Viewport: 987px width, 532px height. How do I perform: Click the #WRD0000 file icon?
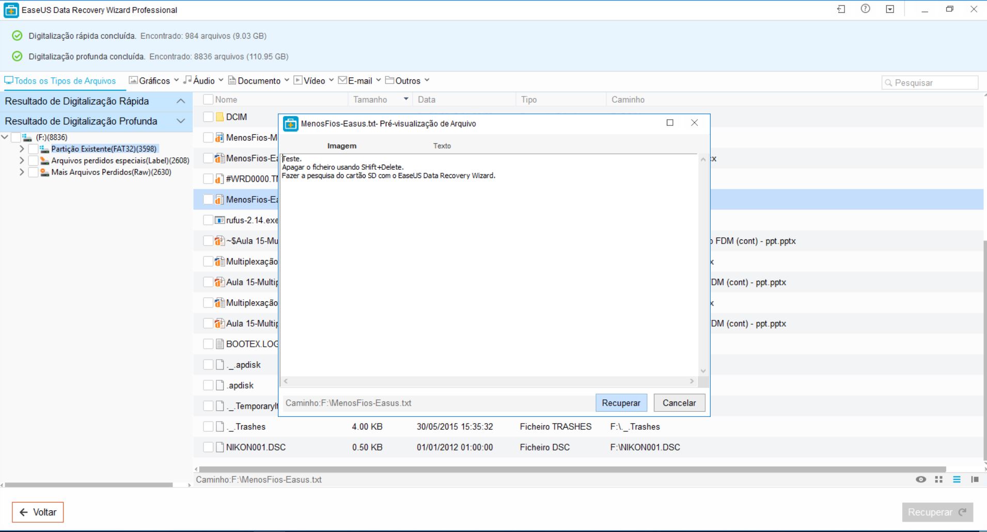[x=220, y=179]
